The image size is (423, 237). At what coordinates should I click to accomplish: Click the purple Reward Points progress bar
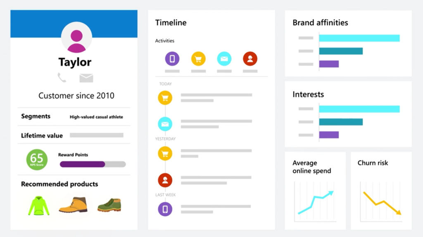click(93, 164)
